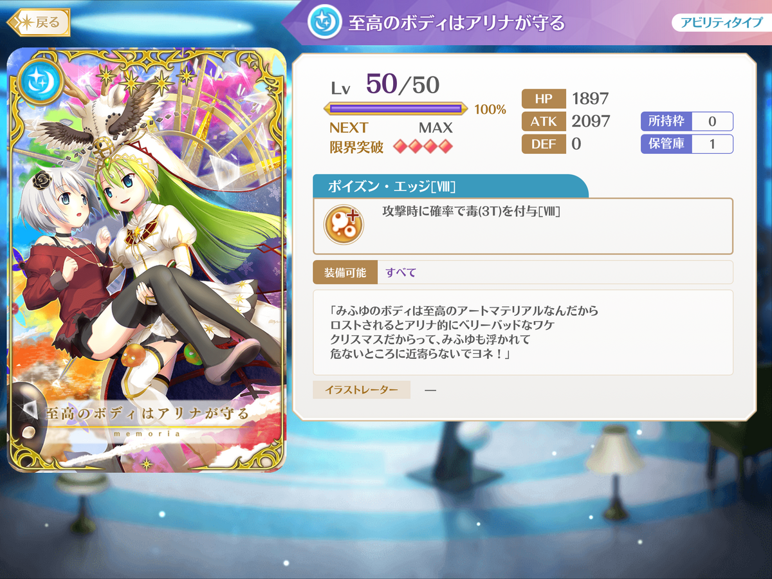
Task: Click the イラストレーター label
Action: pos(362,389)
